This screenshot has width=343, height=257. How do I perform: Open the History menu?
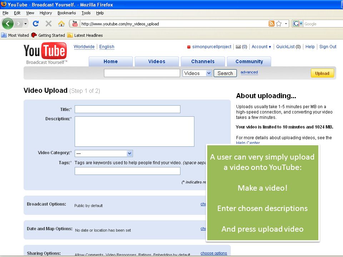(x=46, y=13)
